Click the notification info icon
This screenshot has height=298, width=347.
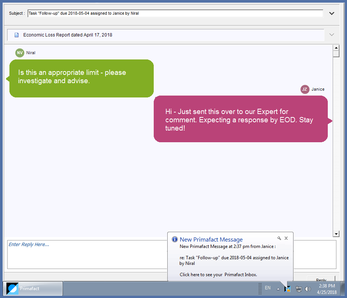[x=175, y=239]
